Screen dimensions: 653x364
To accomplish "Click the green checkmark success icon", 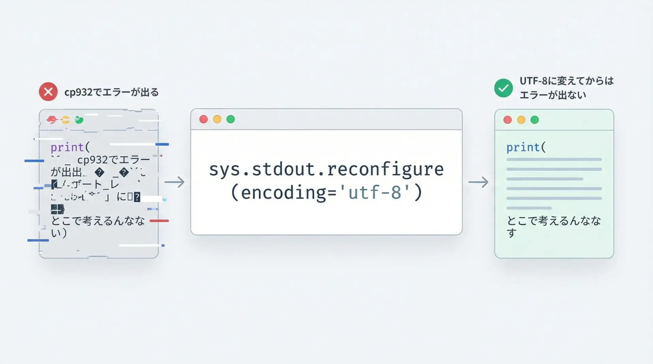I will [503, 88].
